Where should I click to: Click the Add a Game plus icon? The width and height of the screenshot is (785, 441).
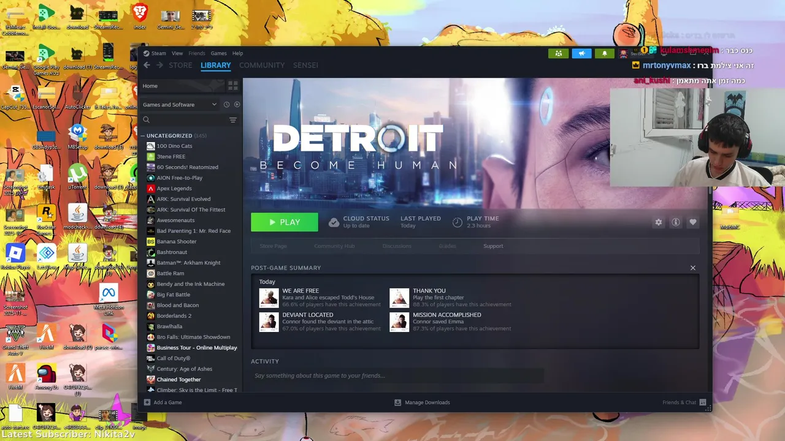tap(147, 402)
